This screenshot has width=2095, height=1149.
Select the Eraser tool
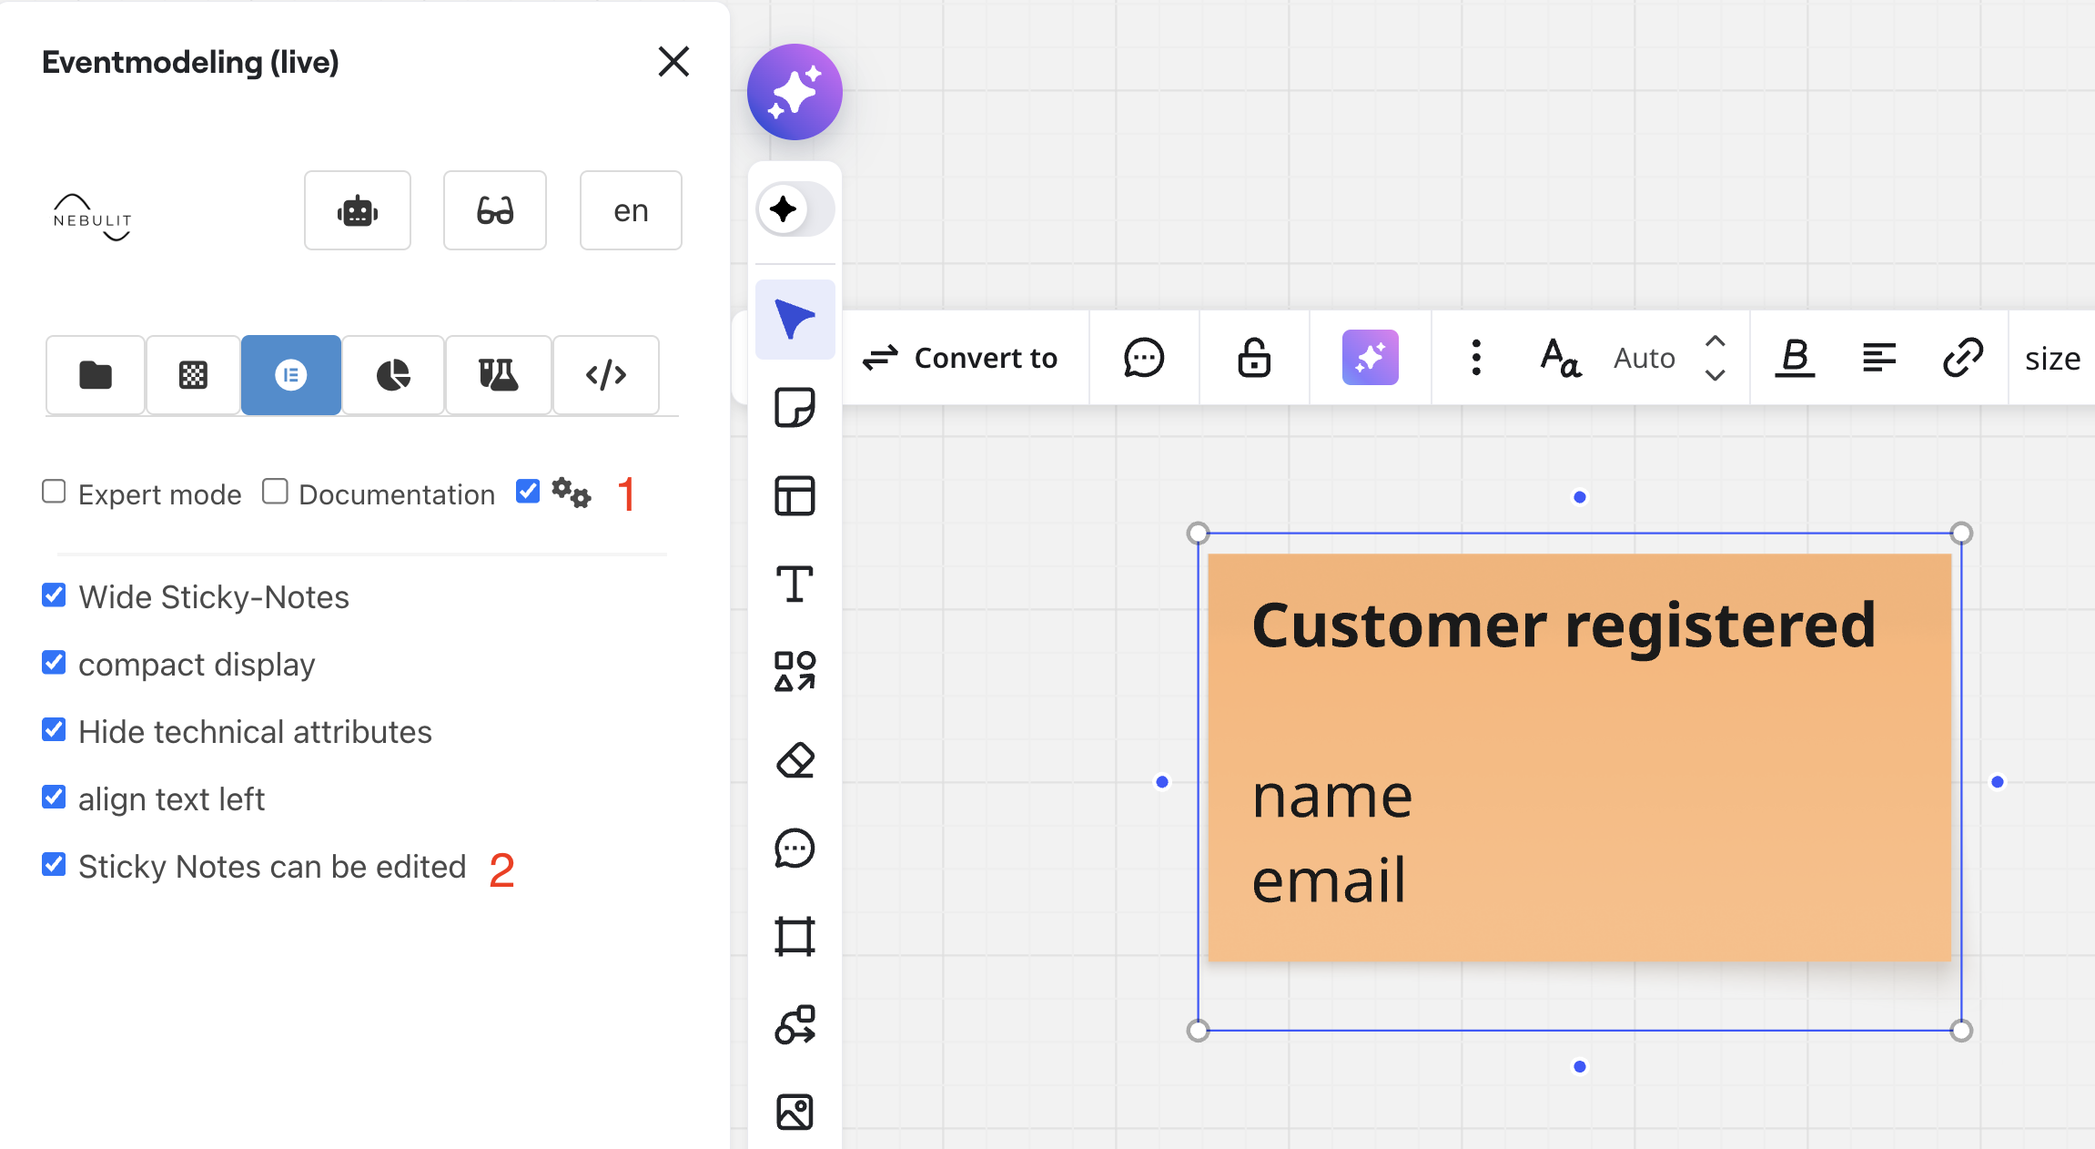click(794, 760)
